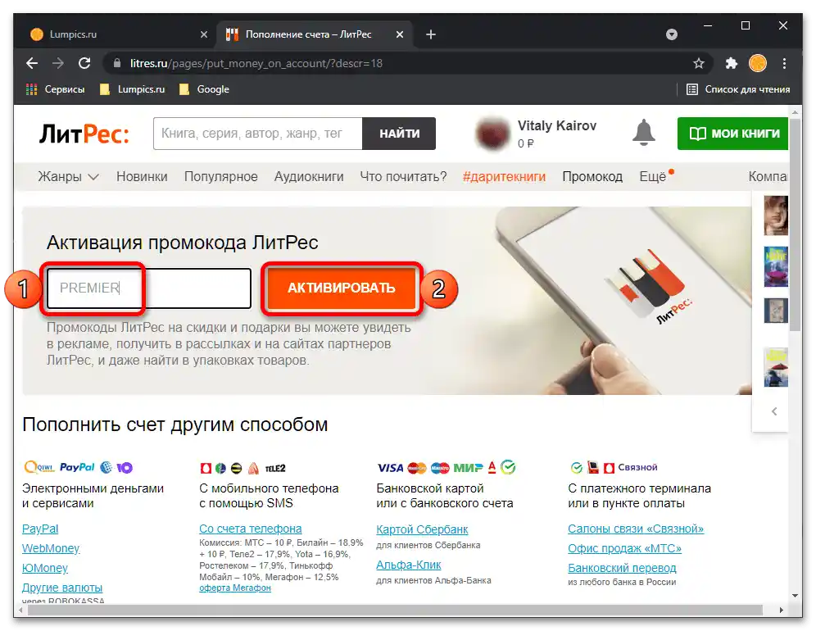Close the Пополнение счета – ЛитРес tab
This screenshot has height=631, width=816.
point(400,34)
